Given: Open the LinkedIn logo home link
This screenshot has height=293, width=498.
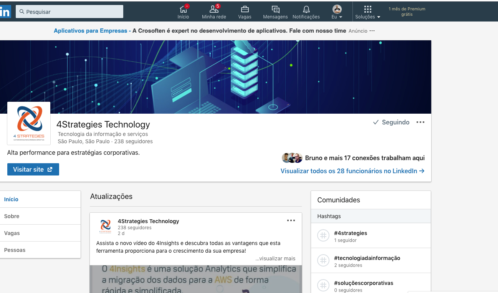Looking at the screenshot, I should 5,12.
